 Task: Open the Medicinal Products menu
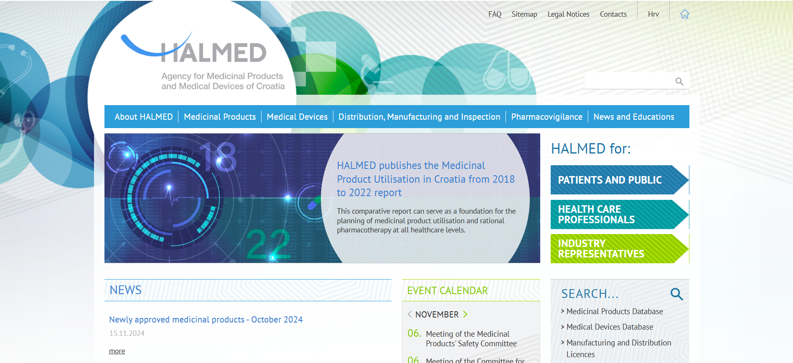click(219, 117)
